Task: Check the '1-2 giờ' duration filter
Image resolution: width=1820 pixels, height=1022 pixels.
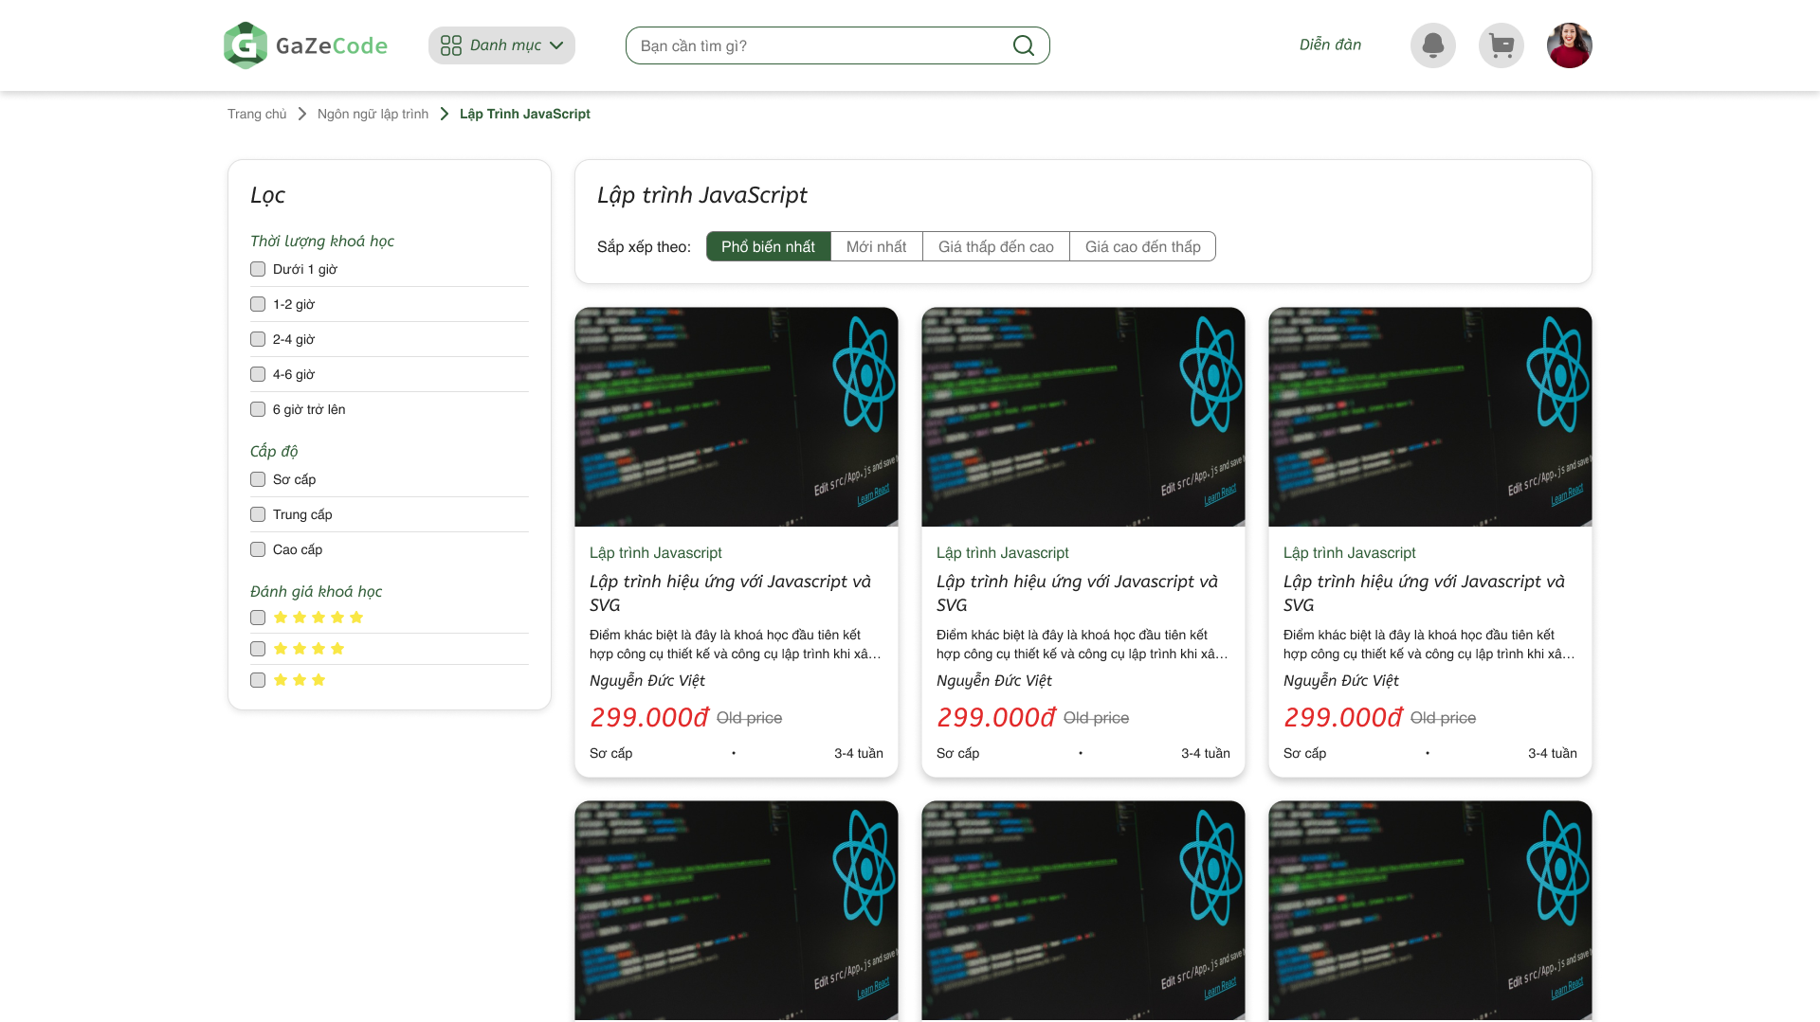Action: click(x=258, y=304)
